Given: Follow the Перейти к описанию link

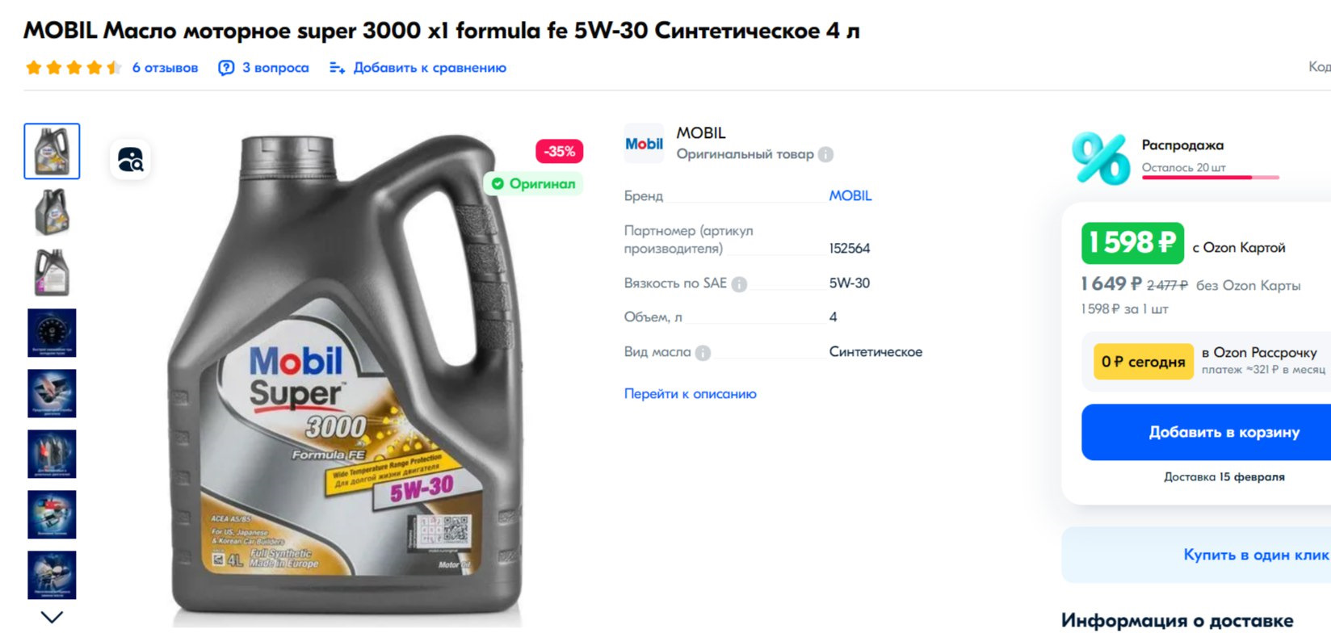Looking at the screenshot, I should click(x=690, y=394).
